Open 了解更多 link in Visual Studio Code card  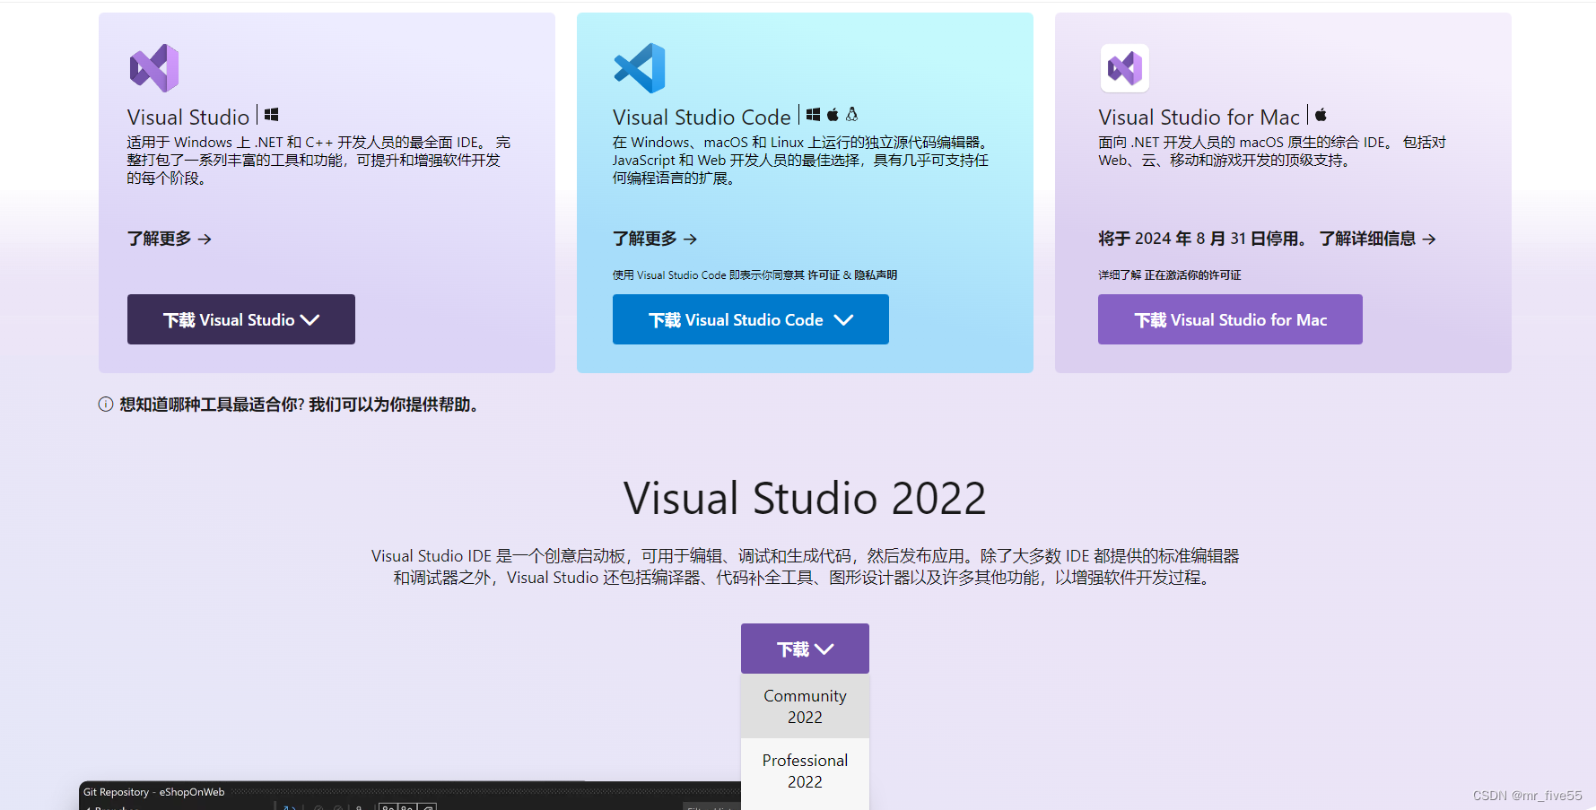pos(655,239)
